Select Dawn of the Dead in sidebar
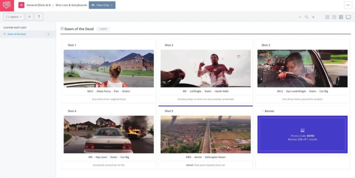 pos(17,34)
